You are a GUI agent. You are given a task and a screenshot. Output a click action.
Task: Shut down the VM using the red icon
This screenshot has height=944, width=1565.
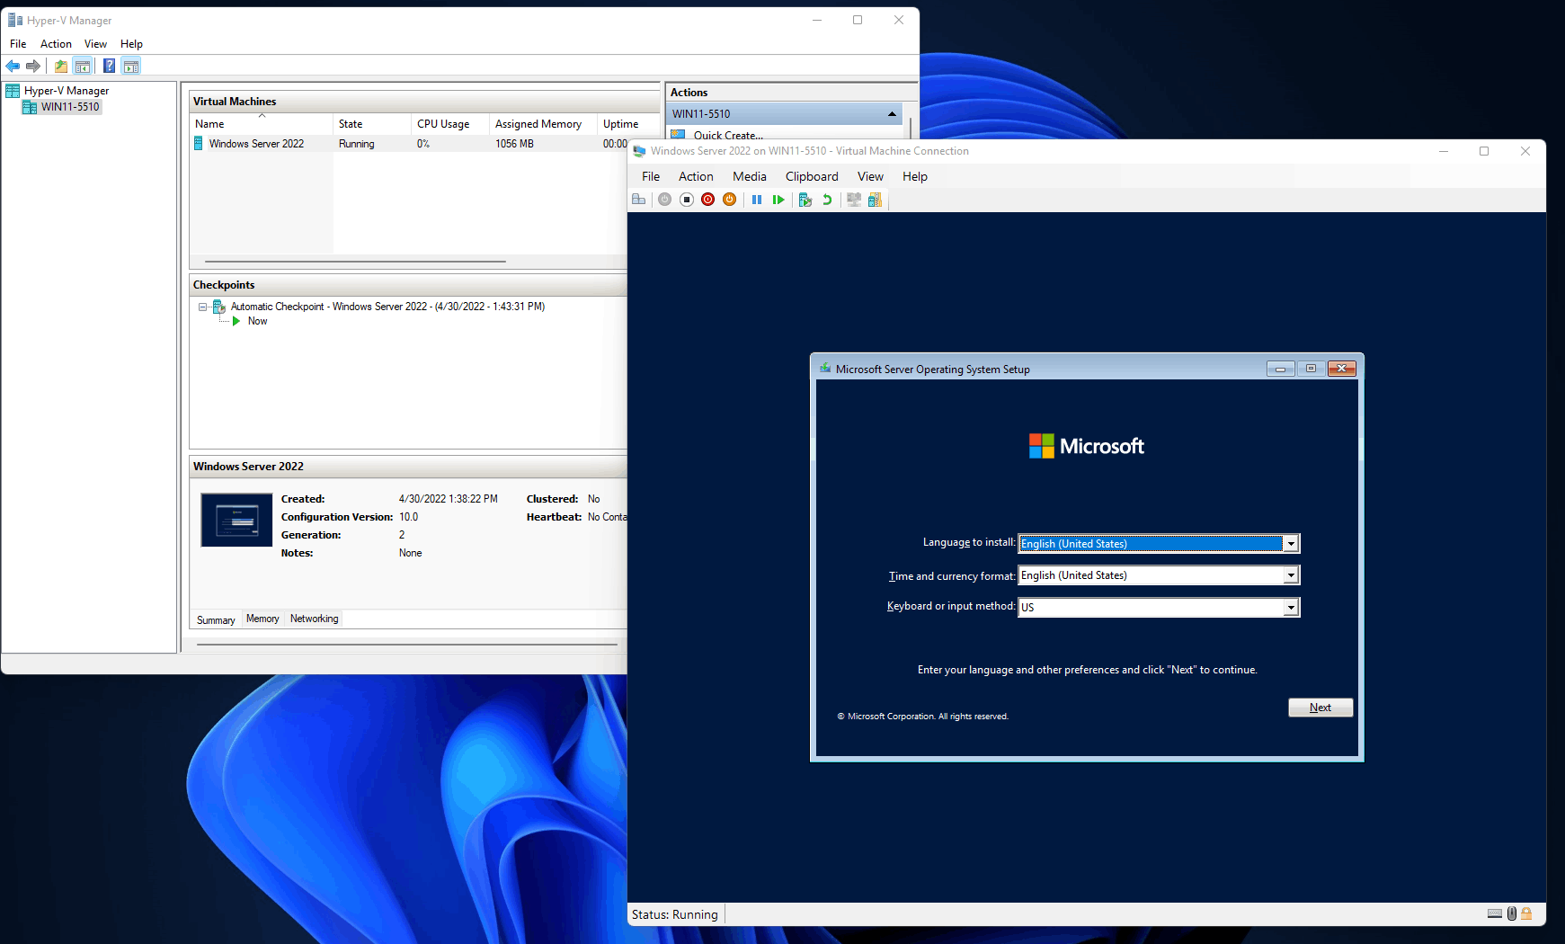pos(707,200)
